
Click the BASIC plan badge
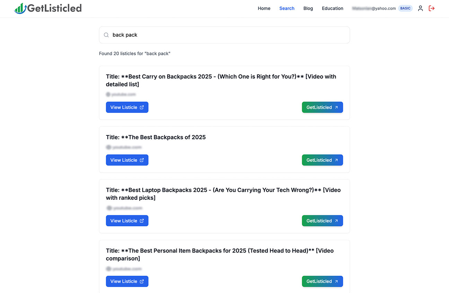pos(405,8)
